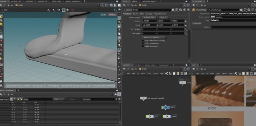Open pane options arrow in top parameter tab bar
The width and height of the screenshot is (256, 126).
(x=189, y=1)
